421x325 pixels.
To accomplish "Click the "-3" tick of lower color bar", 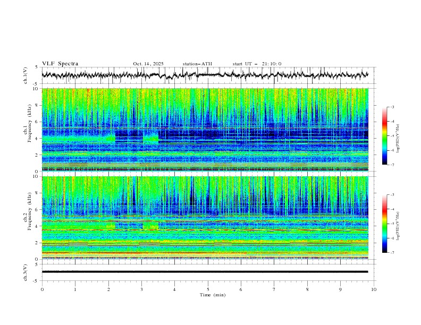I will (x=392, y=195).
